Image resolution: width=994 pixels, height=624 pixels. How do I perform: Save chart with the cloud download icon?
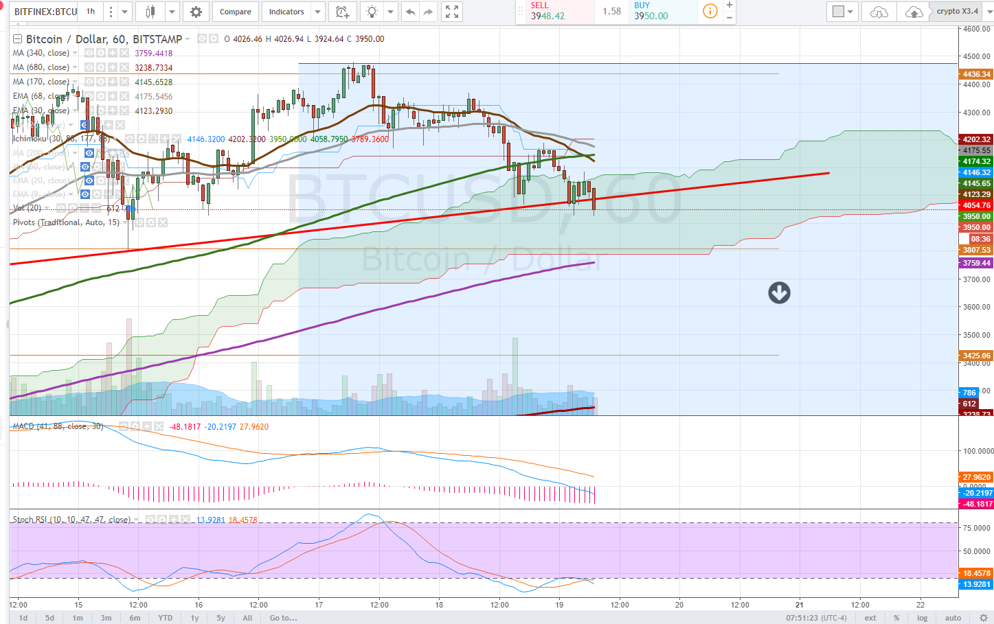tap(879, 12)
